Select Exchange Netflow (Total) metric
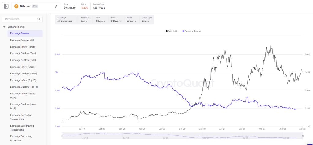The image size is (313, 145). (x=23, y=60)
